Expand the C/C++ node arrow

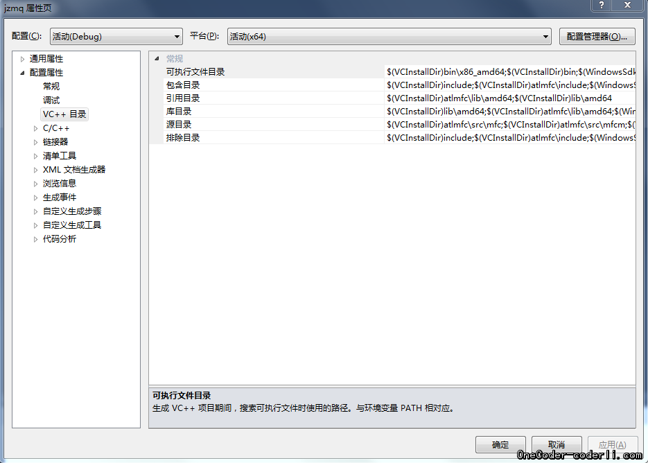(x=36, y=128)
